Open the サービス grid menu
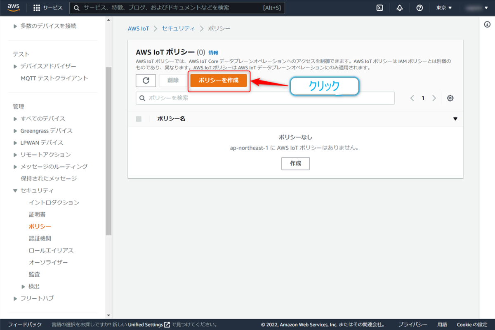 (x=48, y=8)
